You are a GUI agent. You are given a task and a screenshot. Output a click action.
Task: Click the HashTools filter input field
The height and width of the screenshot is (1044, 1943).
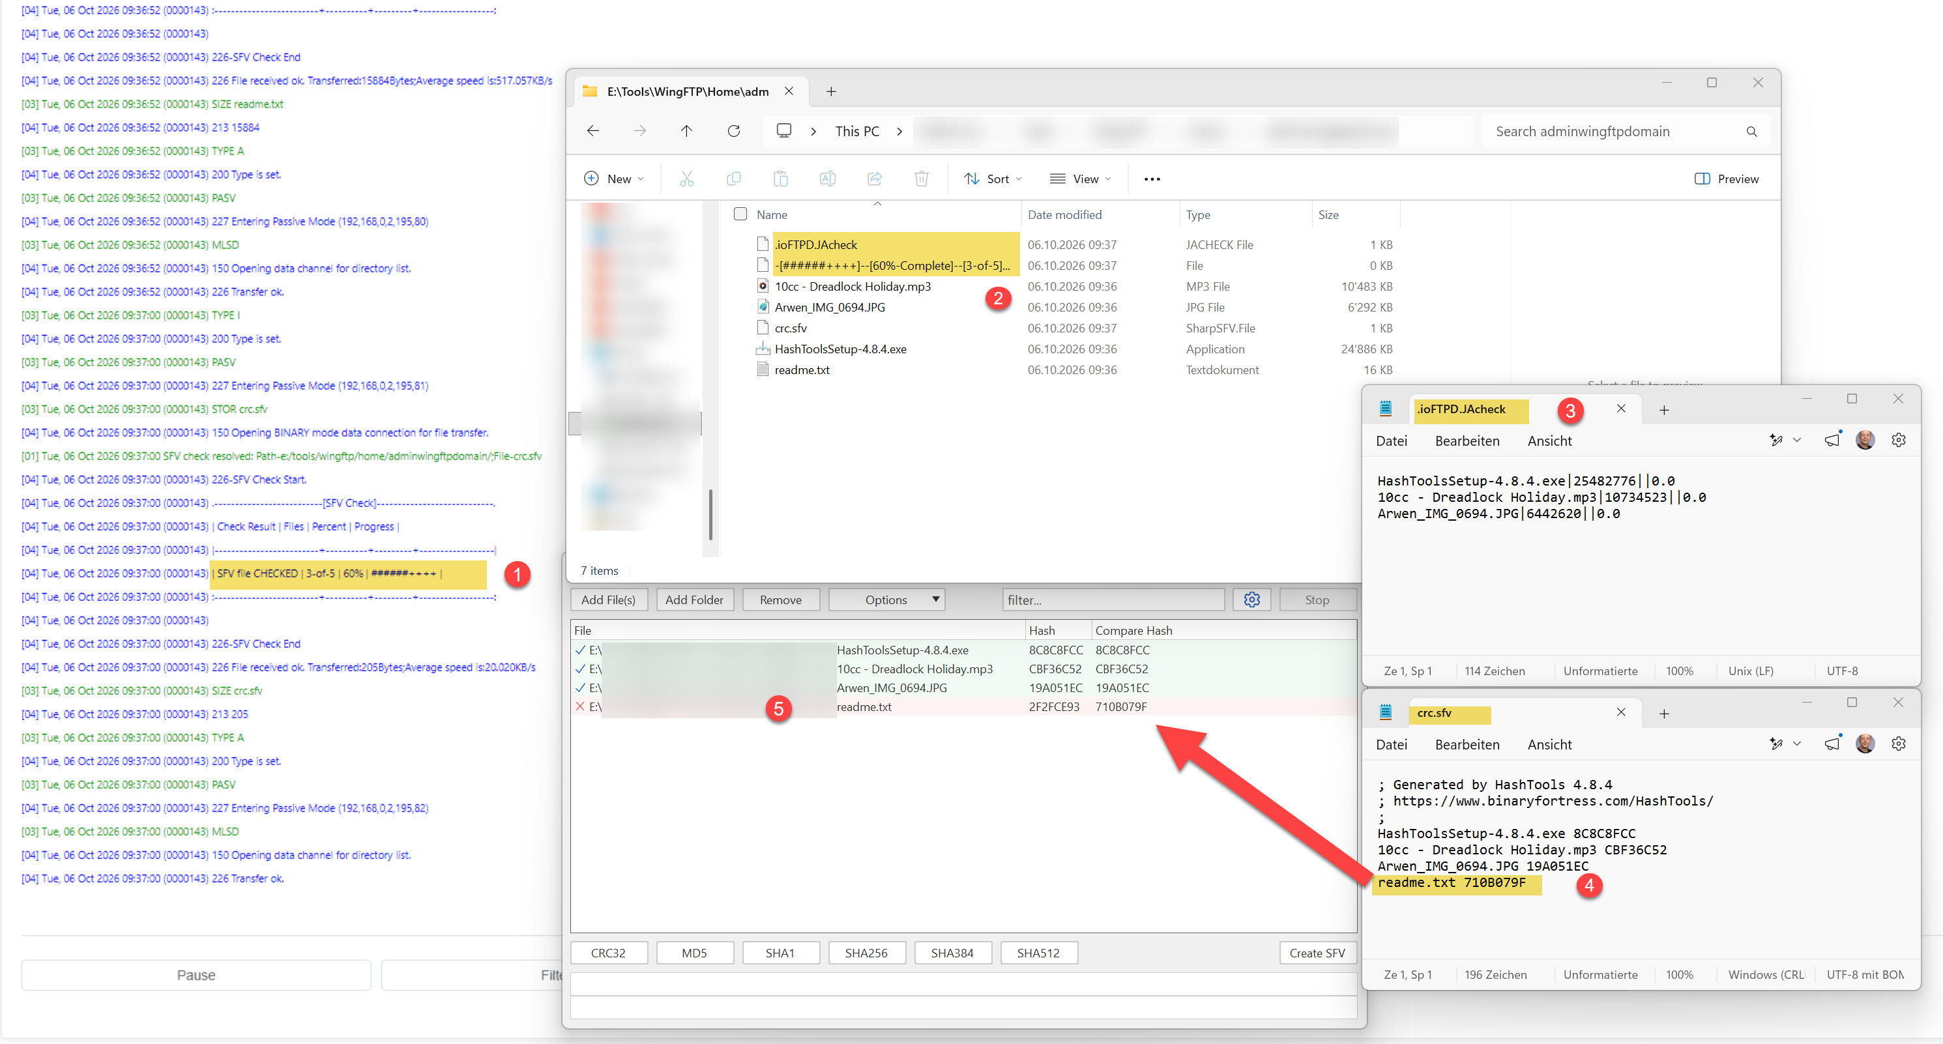tap(1113, 600)
